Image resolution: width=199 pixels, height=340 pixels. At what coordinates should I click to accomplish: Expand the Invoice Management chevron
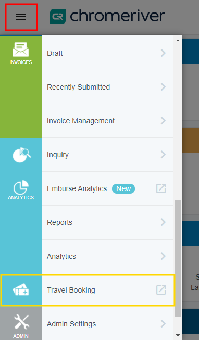click(163, 121)
